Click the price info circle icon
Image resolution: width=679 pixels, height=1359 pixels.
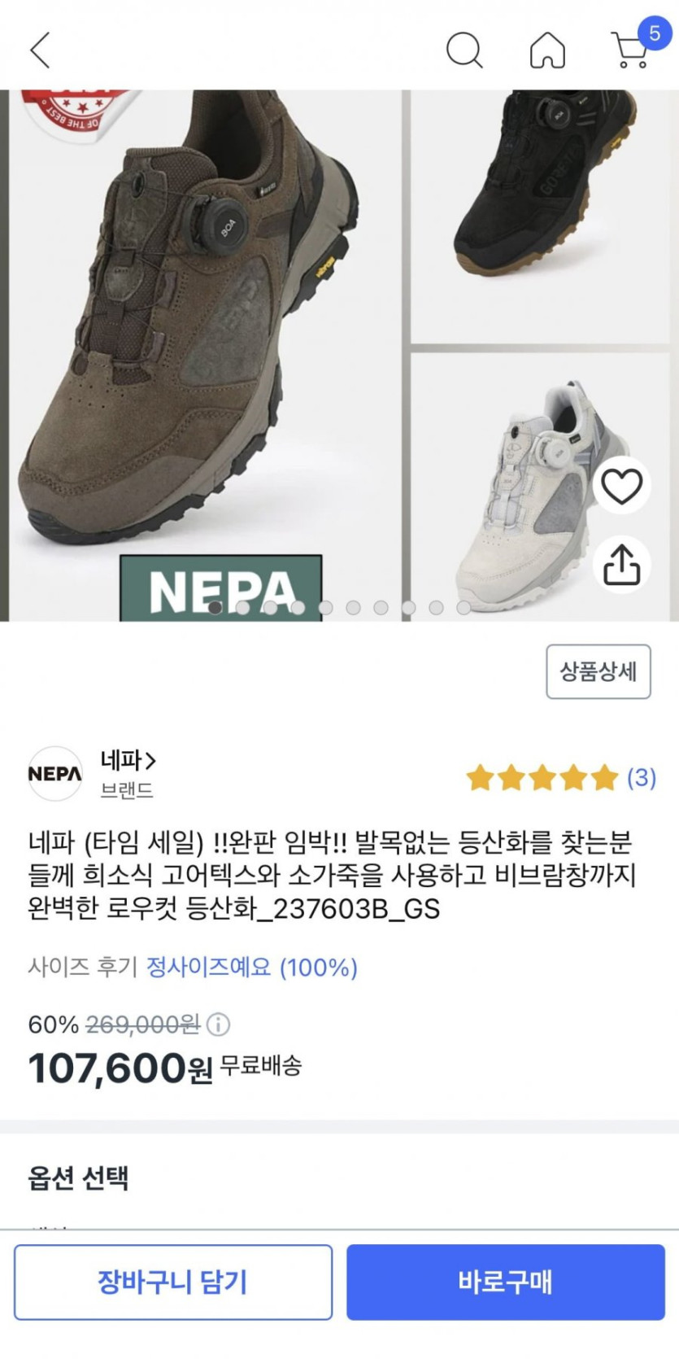pyautogui.click(x=218, y=1024)
